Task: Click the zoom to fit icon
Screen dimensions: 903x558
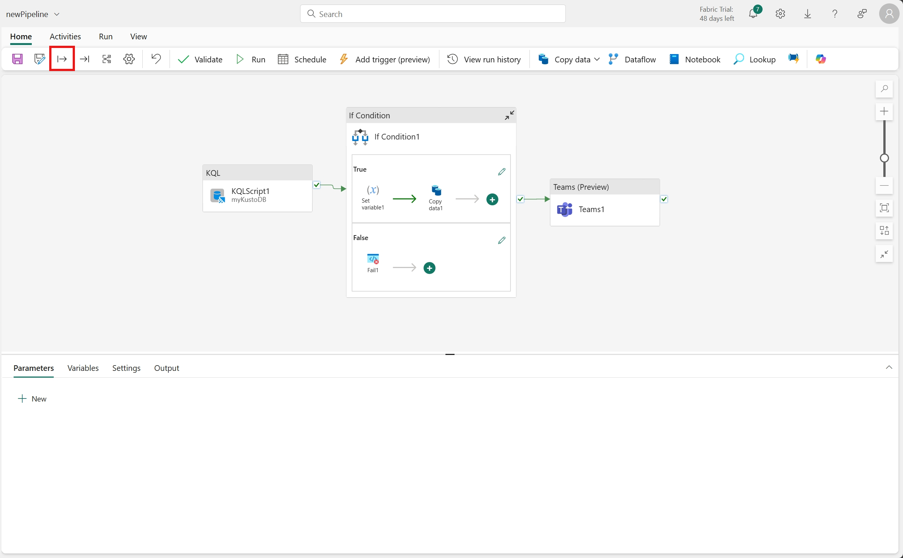Action: click(x=884, y=208)
